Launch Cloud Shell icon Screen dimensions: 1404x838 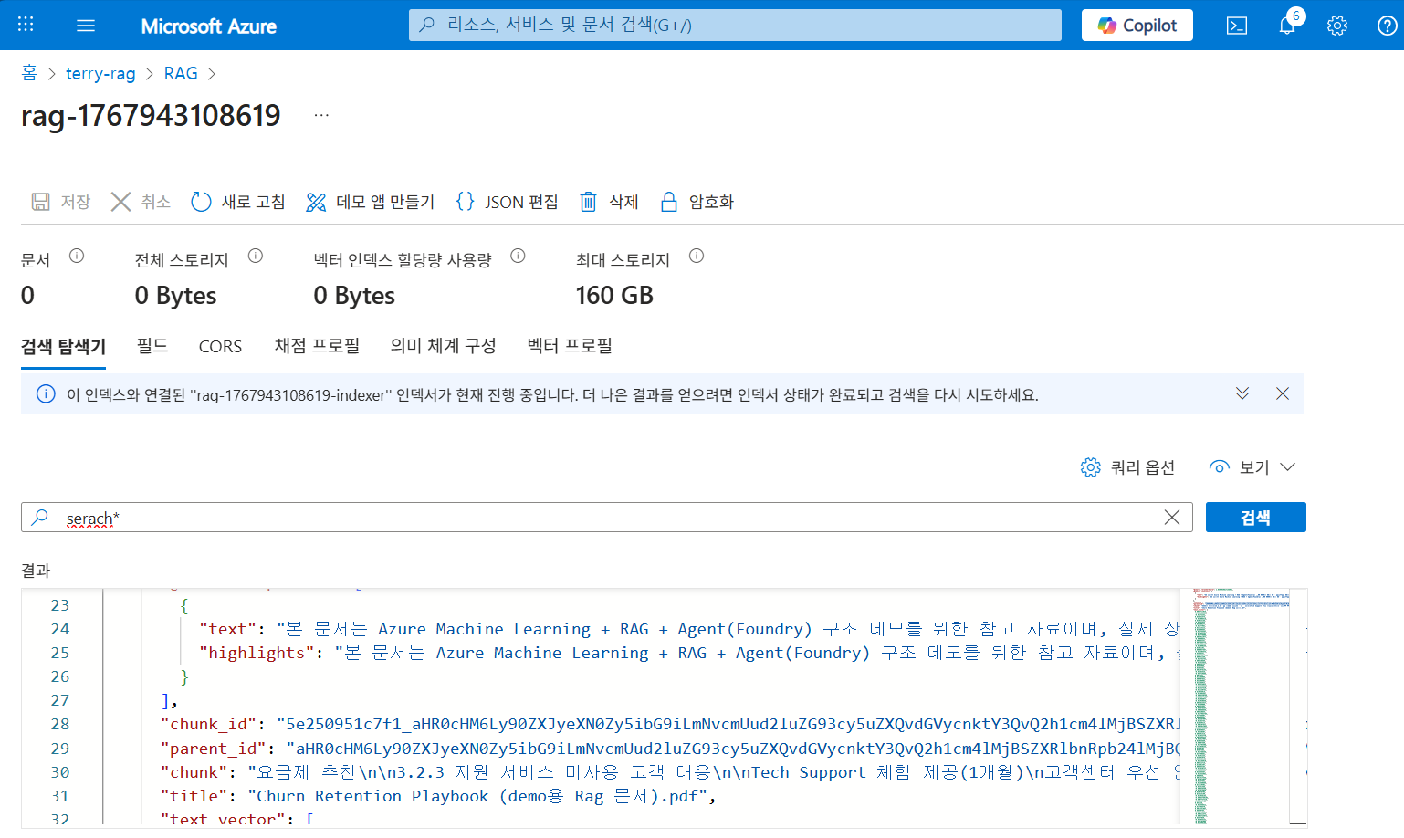1236,26
